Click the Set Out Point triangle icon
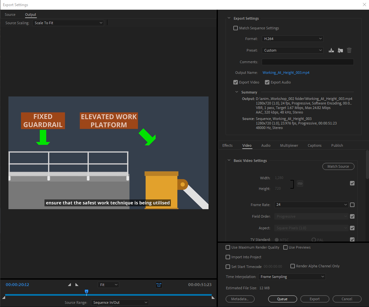The width and height of the screenshot is (369, 307). point(77,285)
